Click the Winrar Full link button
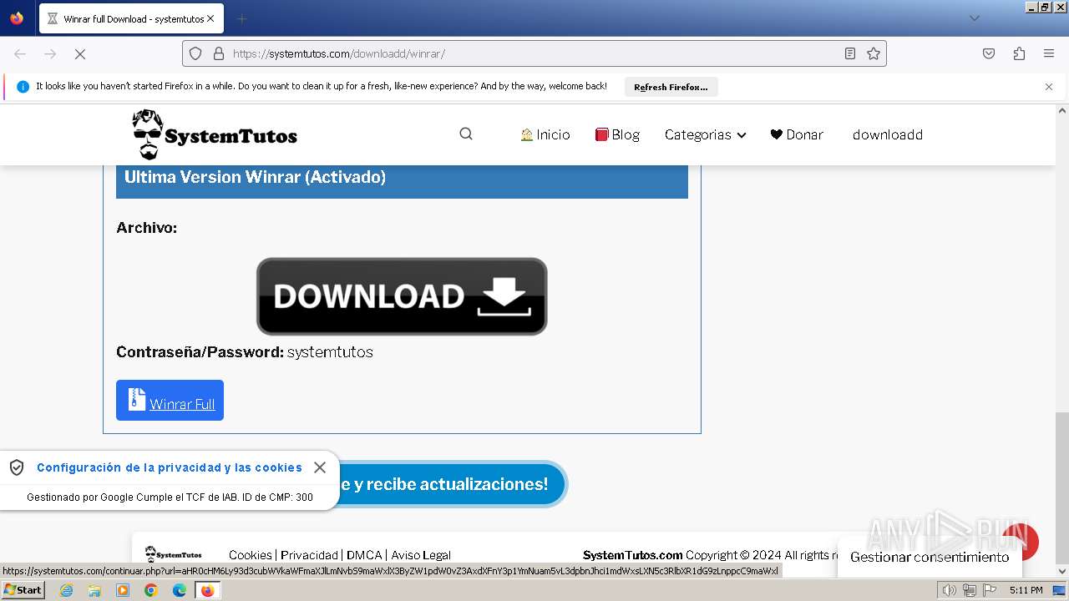Viewport: 1069px width, 601px height. click(x=170, y=401)
